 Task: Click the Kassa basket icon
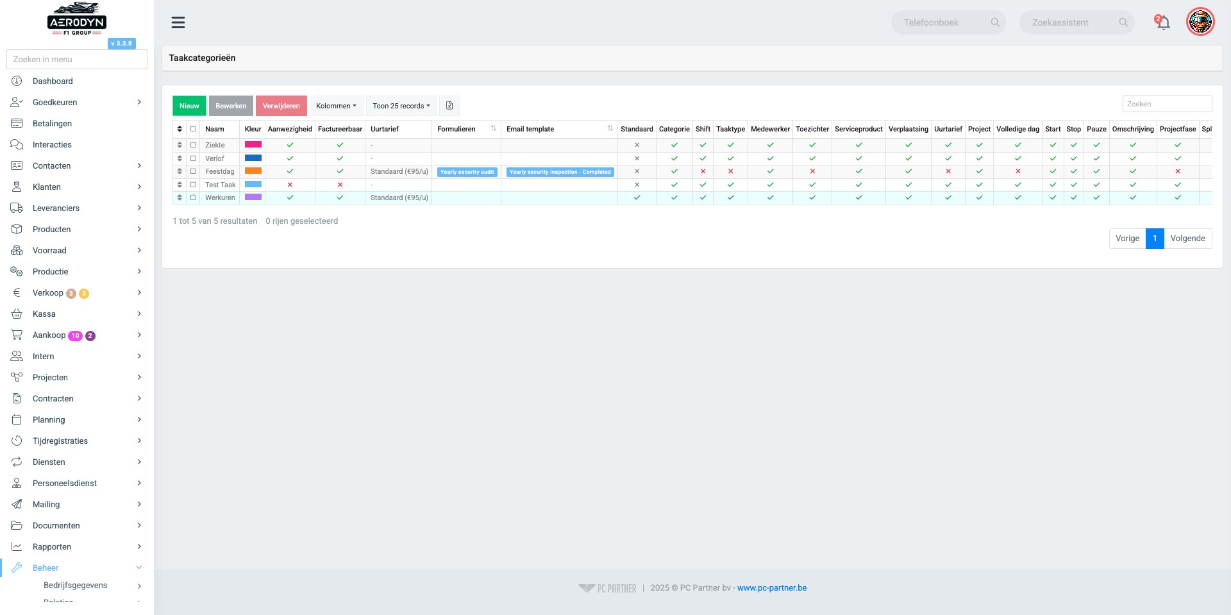(x=17, y=314)
